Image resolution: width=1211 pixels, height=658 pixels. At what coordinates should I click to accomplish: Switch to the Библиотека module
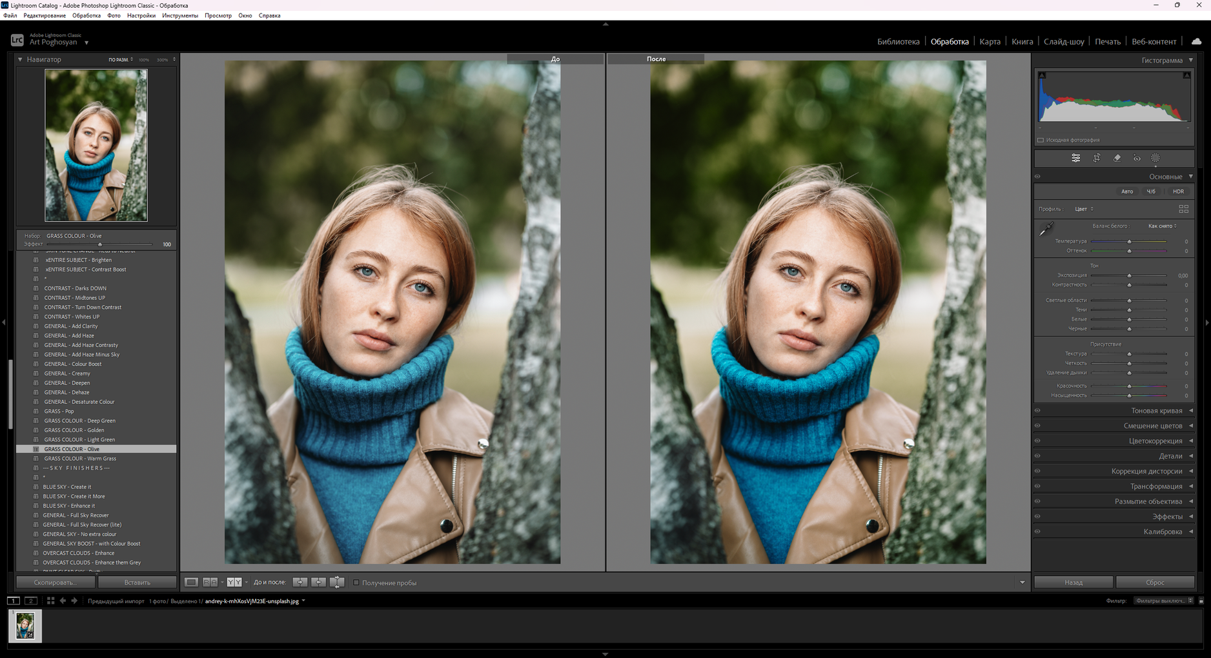click(898, 42)
